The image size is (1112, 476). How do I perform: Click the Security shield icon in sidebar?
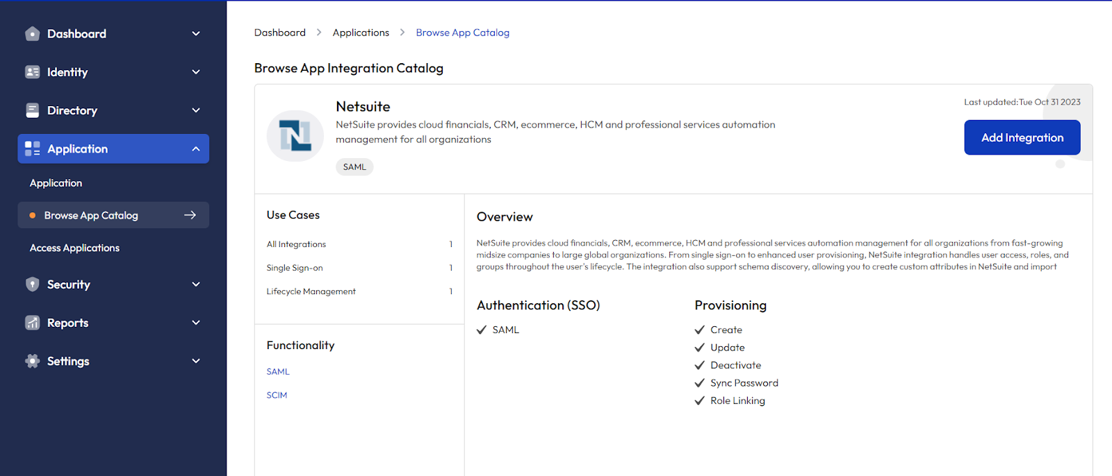(32, 284)
